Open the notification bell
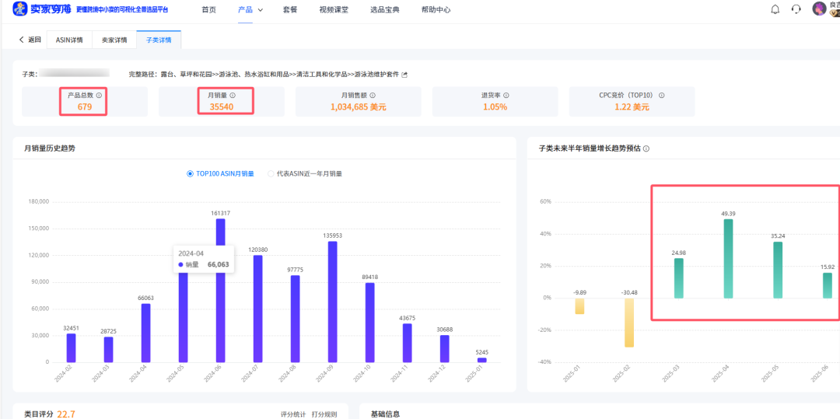Screen dimensions: 840x419 coord(775,9)
